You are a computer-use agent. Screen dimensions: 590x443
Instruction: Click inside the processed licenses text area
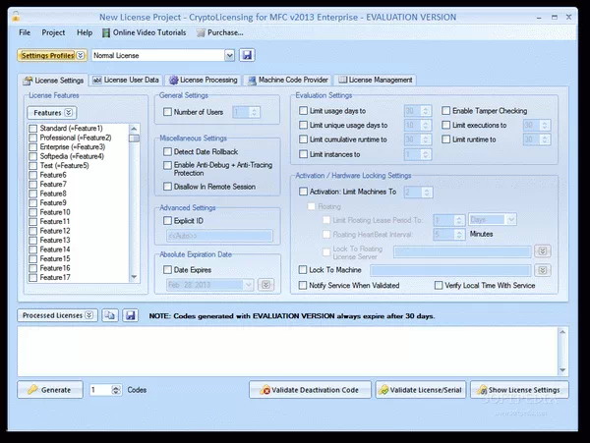point(295,349)
